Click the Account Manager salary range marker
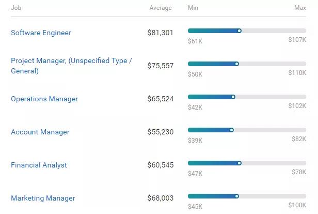Image resolution: width=318 pixels, height=214 pixels. pyautogui.click(x=232, y=130)
